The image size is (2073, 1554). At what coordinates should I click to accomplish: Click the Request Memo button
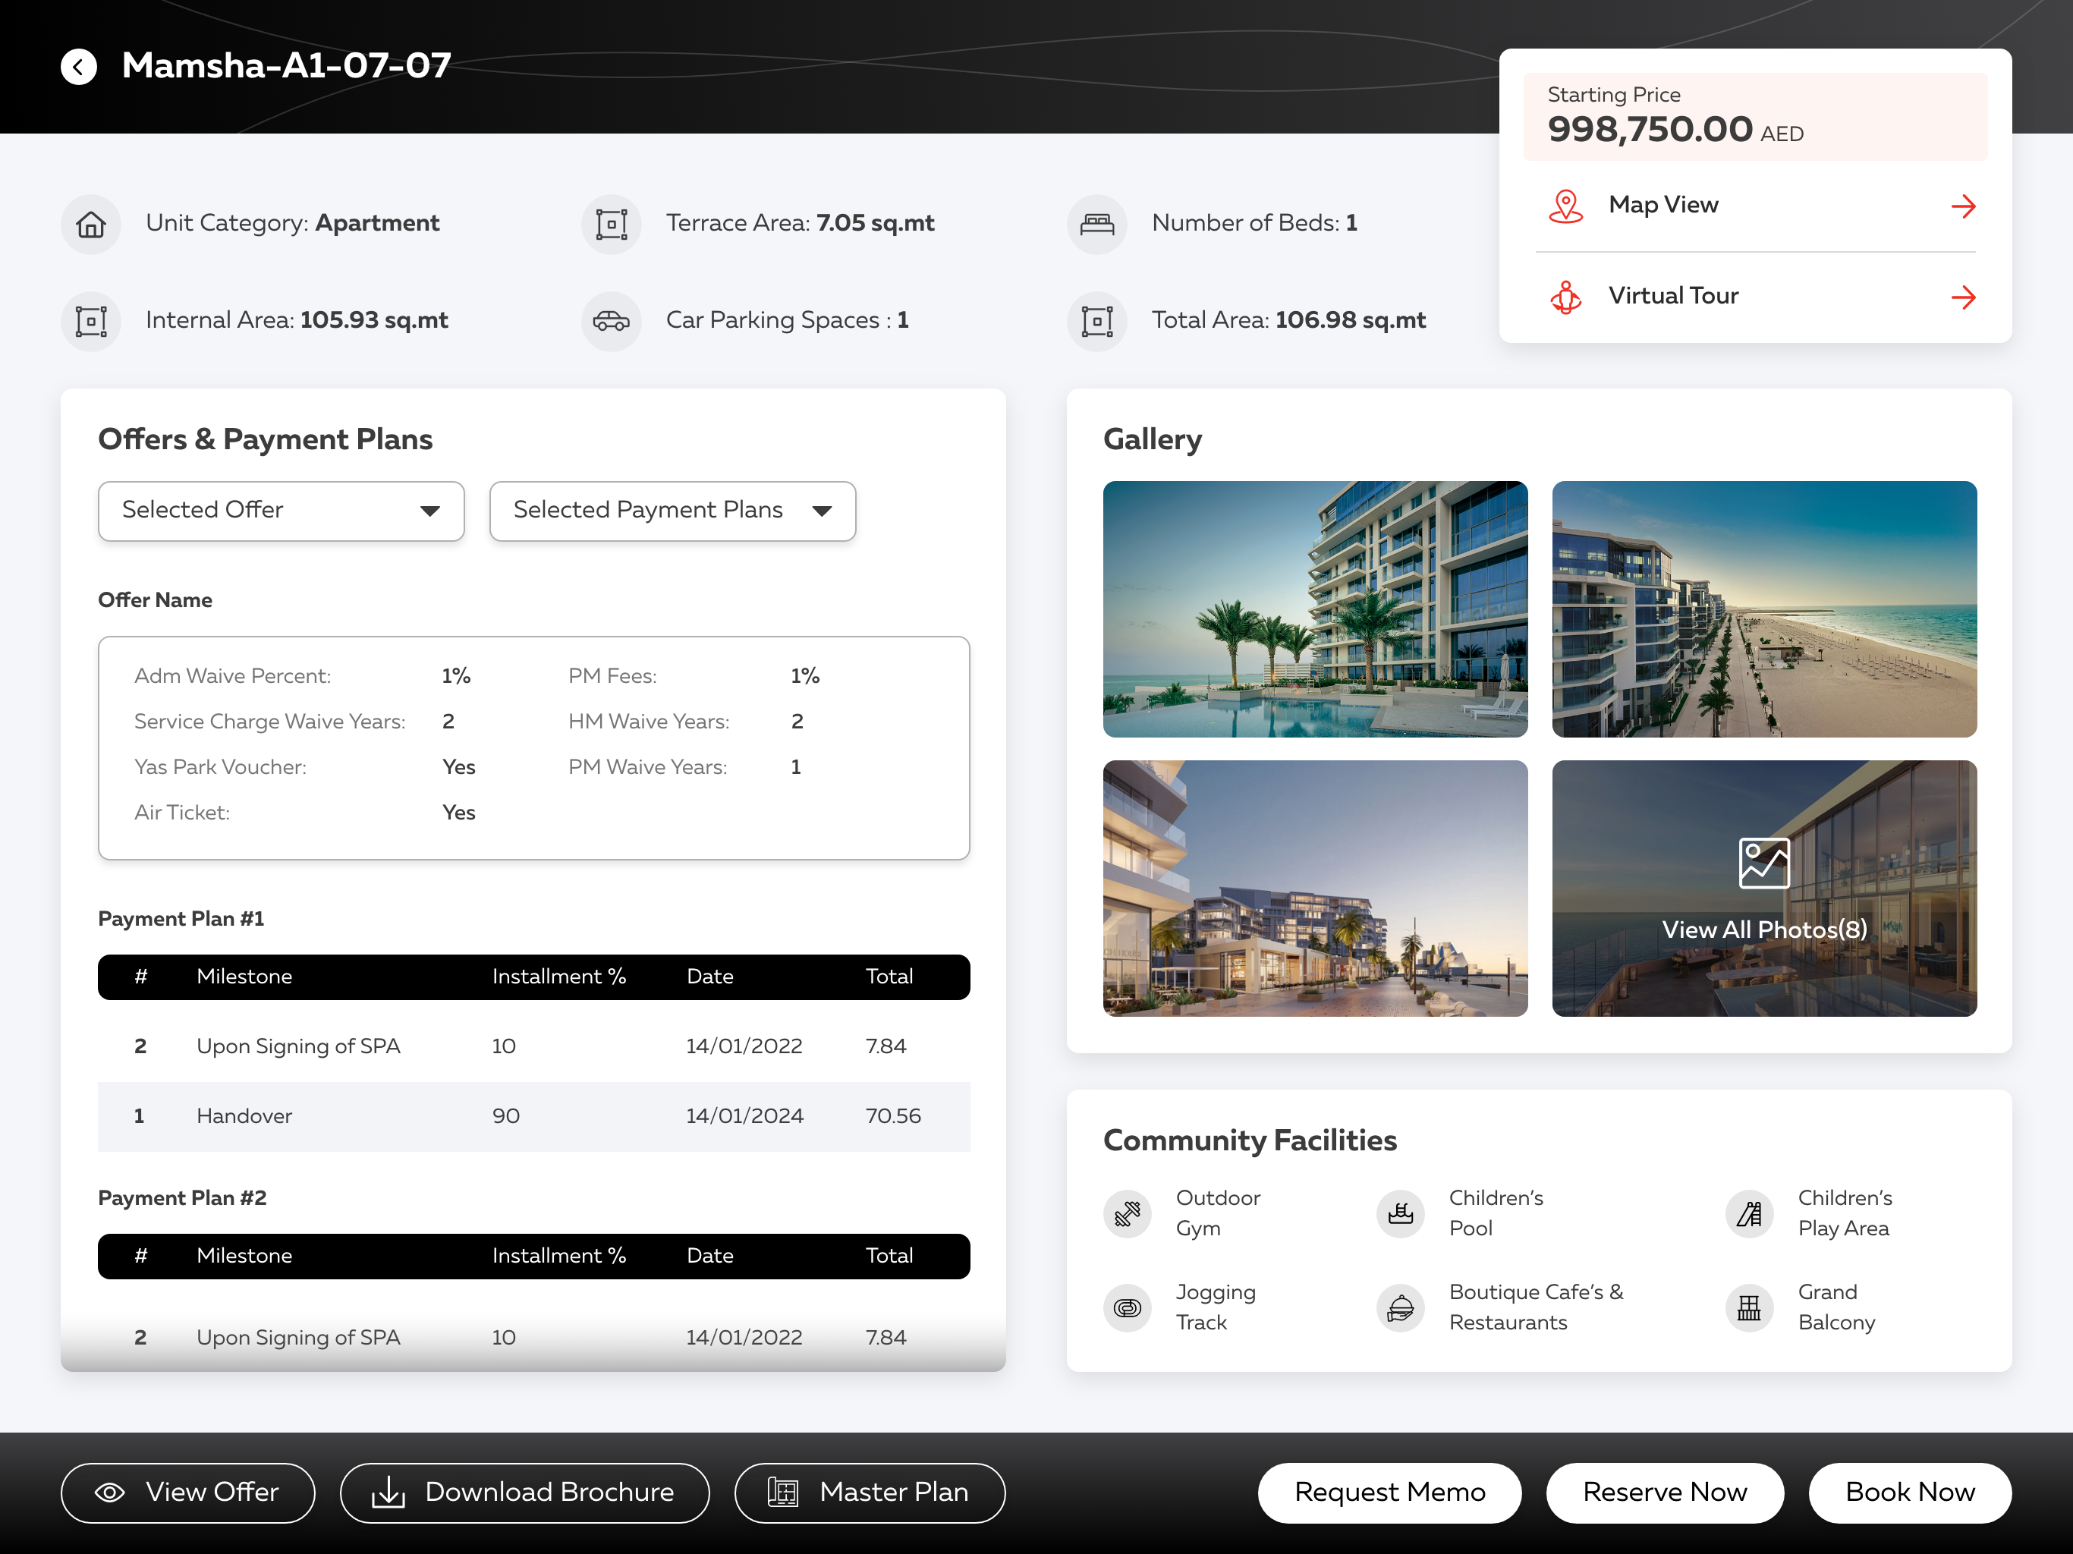[x=1390, y=1493]
